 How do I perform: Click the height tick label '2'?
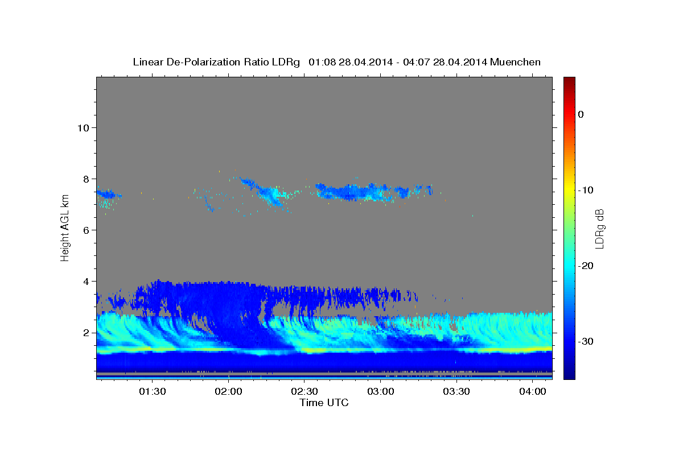point(85,332)
